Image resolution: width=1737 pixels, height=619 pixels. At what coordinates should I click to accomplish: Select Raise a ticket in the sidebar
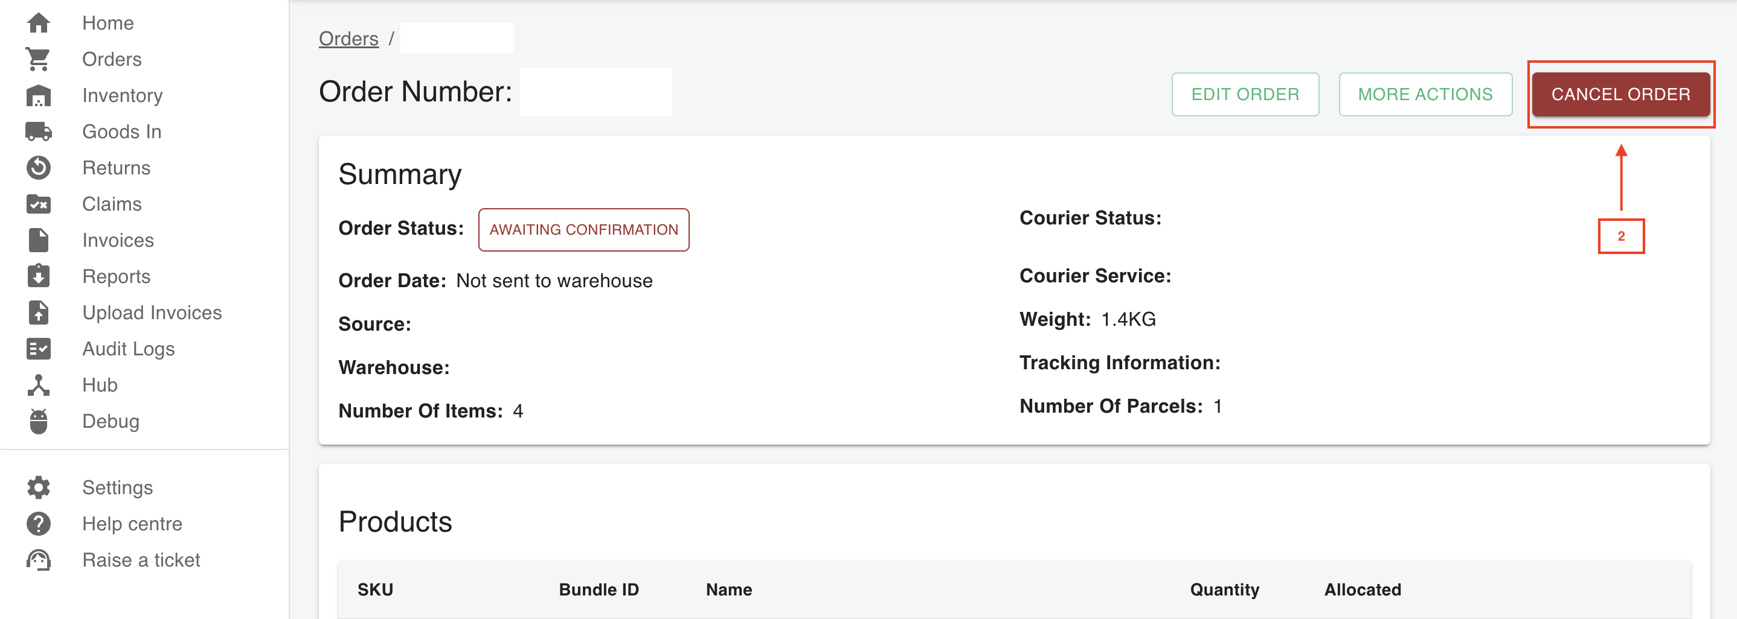coord(141,560)
